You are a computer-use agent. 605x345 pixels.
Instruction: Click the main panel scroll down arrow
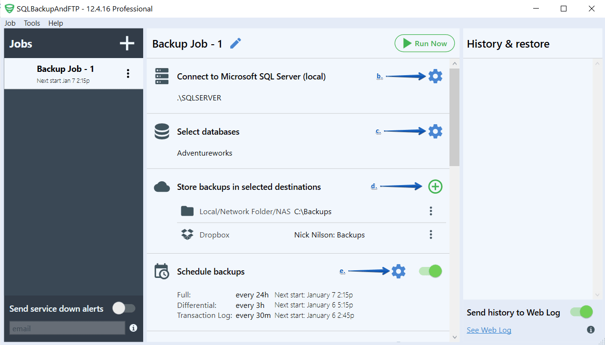coord(454,336)
